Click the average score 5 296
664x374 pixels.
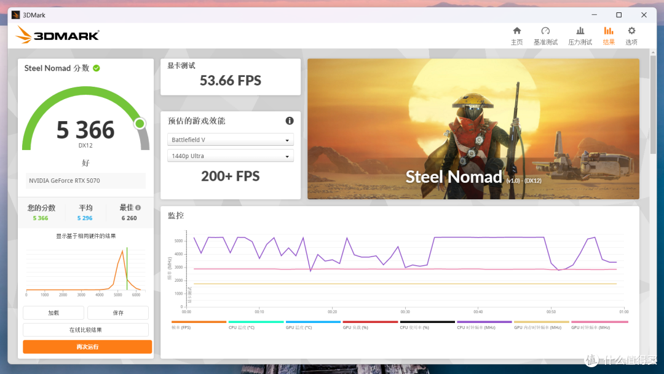click(x=85, y=218)
